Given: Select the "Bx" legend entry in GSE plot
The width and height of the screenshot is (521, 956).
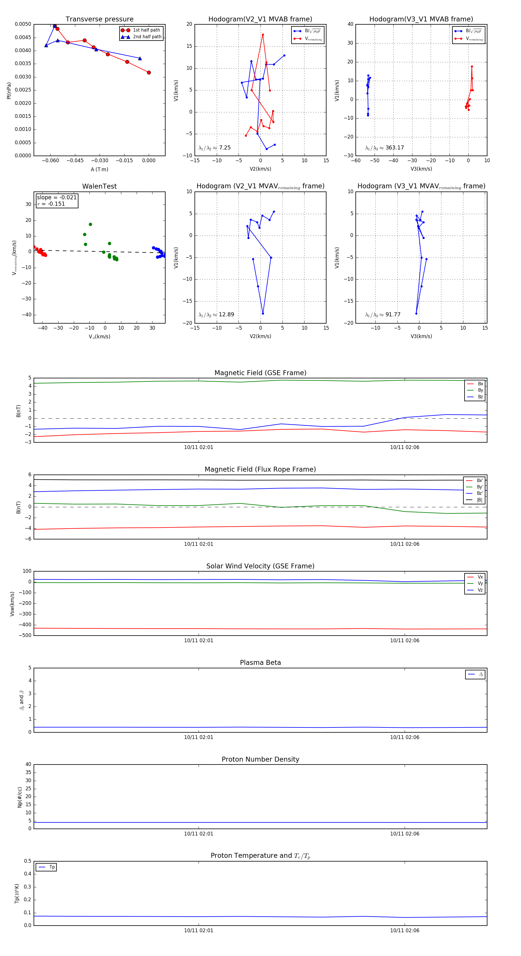Looking at the screenshot, I should point(475,384).
